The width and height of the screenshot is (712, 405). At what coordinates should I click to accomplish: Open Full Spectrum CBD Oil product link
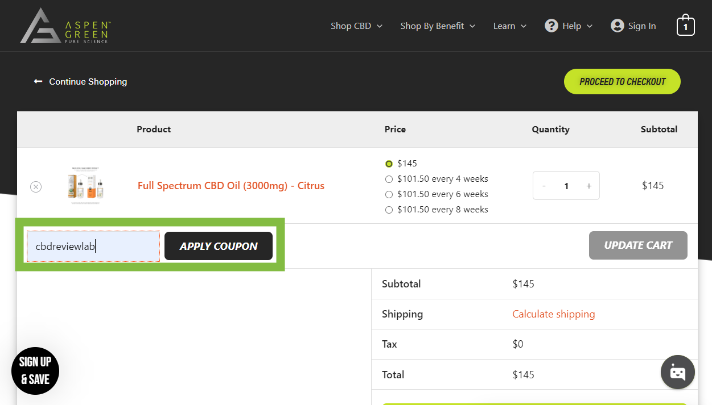coord(231,186)
